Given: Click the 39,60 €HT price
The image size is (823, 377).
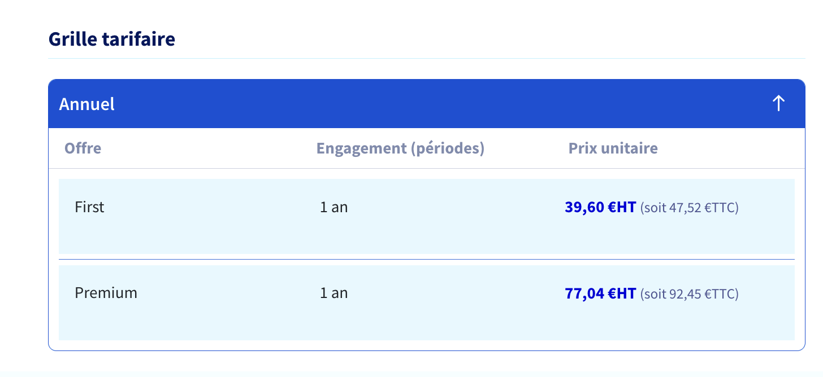Looking at the screenshot, I should coord(600,207).
